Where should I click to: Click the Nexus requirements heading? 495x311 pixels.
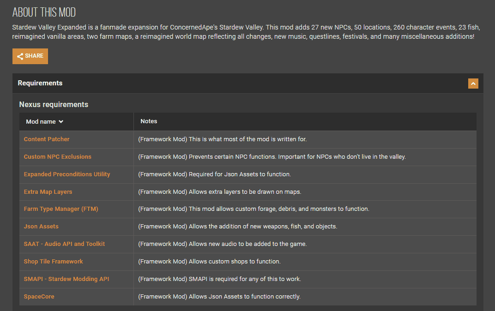tap(54, 105)
